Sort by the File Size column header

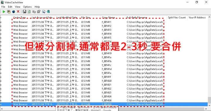90,18
